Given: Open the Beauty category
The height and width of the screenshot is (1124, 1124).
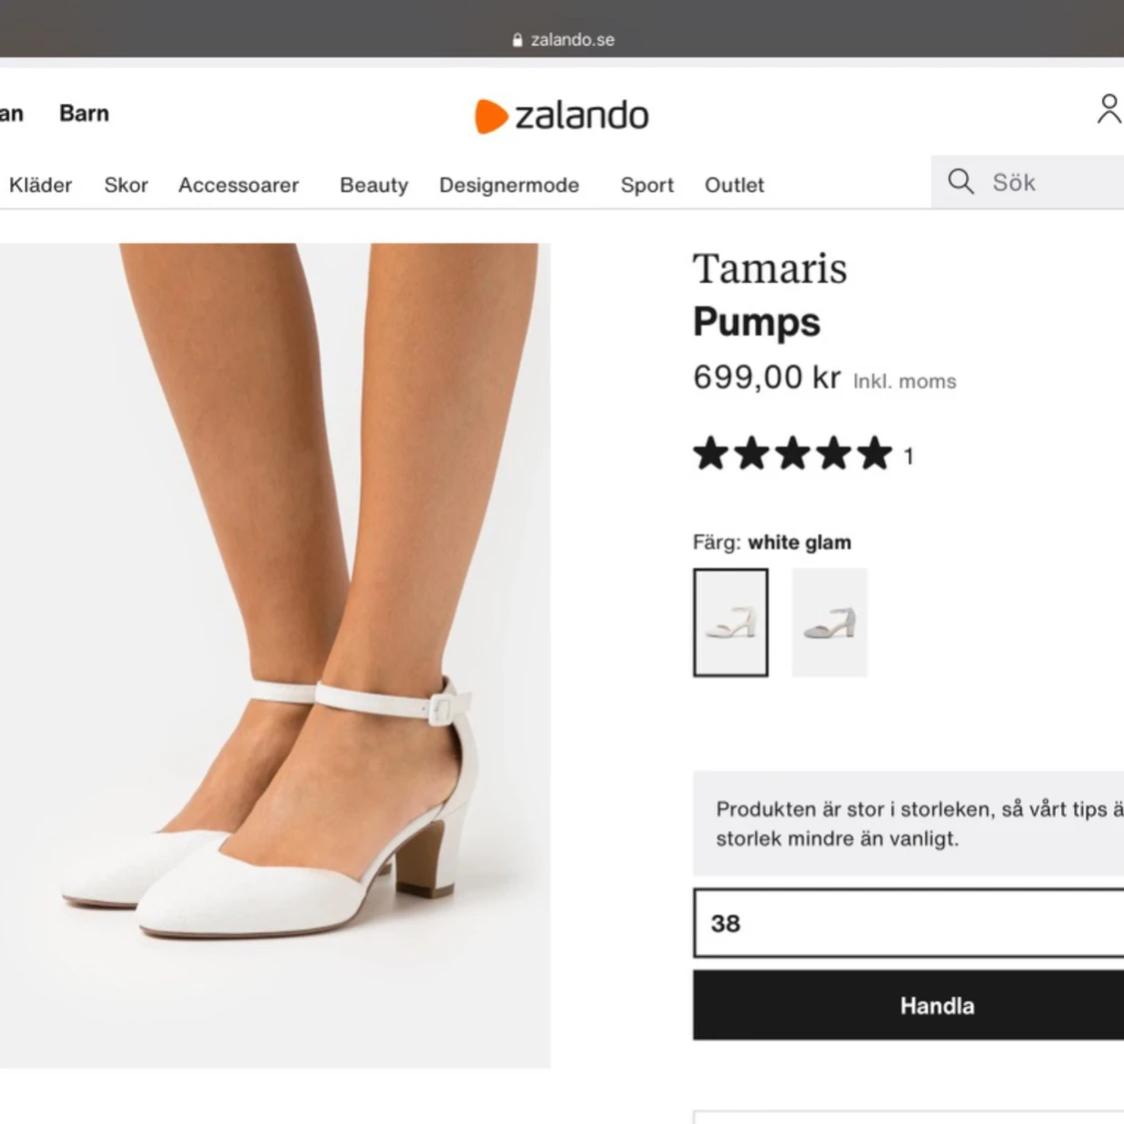Looking at the screenshot, I should [374, 185].
